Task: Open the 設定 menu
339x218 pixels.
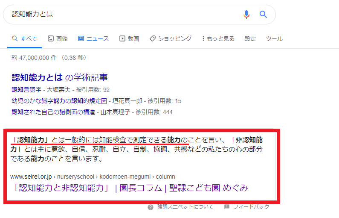Action: click(x=250, y=39)
